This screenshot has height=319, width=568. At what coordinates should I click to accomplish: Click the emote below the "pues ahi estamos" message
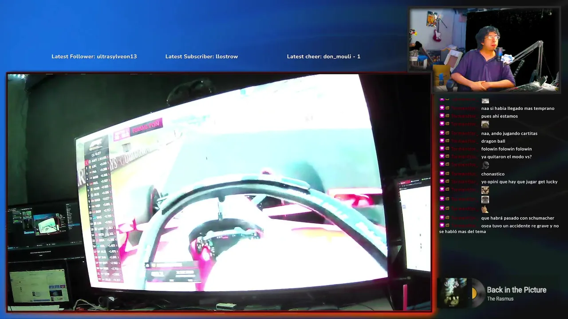coord(485,124)
